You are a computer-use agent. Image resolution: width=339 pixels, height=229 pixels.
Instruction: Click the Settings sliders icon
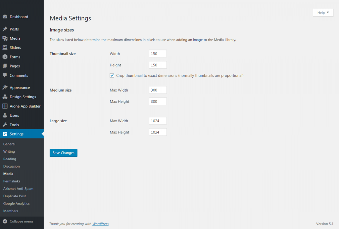click(5, 134)
